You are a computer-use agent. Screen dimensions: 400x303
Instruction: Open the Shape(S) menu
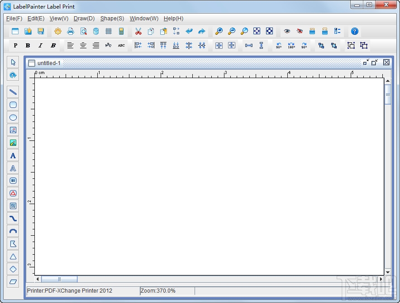tap(112, 19)
